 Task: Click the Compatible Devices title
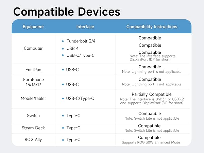coord(67,12)
